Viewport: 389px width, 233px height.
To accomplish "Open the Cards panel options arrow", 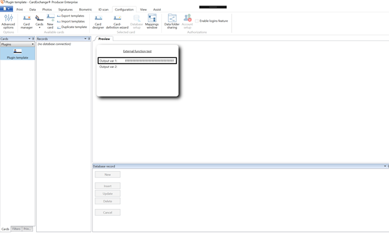I will point(29,39).
